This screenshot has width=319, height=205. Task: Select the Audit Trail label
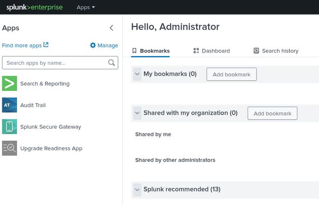coord(33,105)
